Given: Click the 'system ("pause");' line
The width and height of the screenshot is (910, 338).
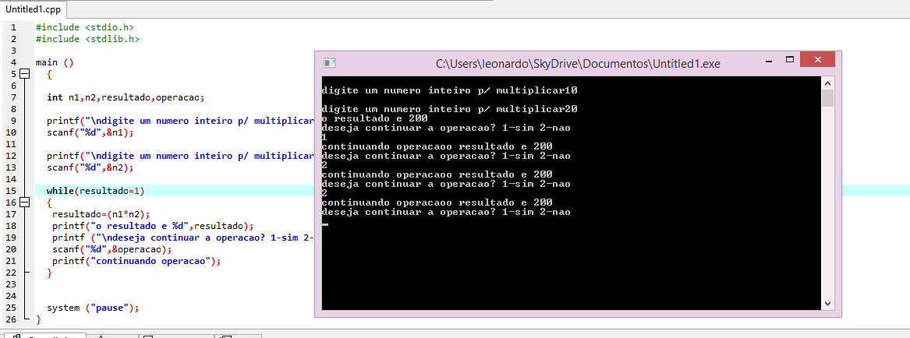Looking at the screenshot, I should [93, 308].
